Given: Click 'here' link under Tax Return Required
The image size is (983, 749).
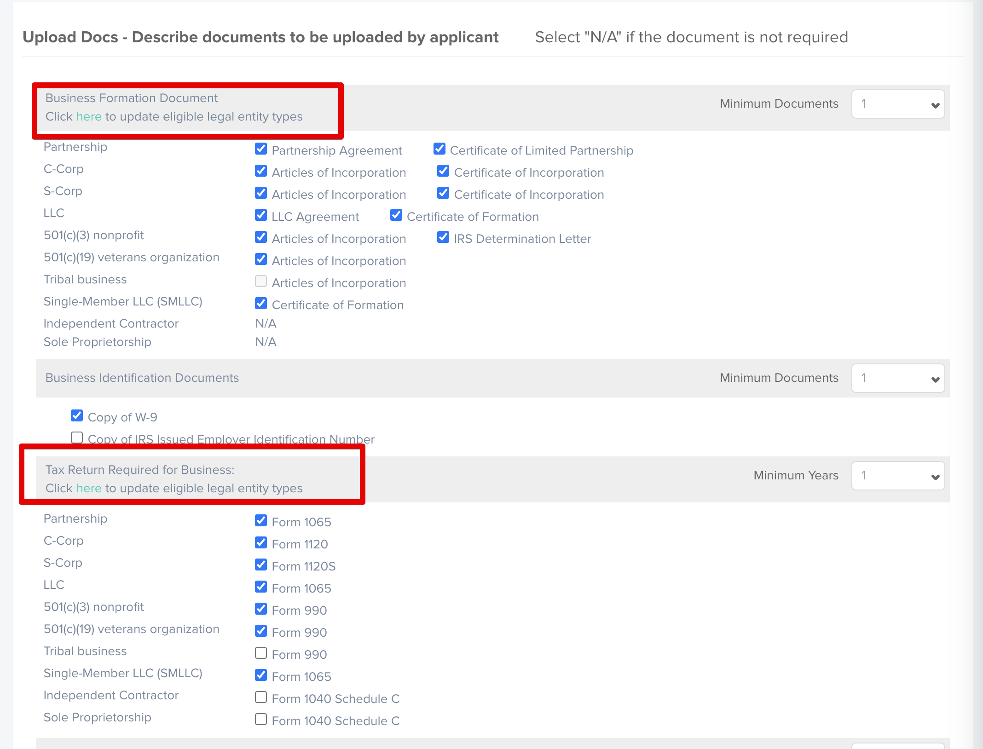Looking at the screenshot, I should 89,489.
